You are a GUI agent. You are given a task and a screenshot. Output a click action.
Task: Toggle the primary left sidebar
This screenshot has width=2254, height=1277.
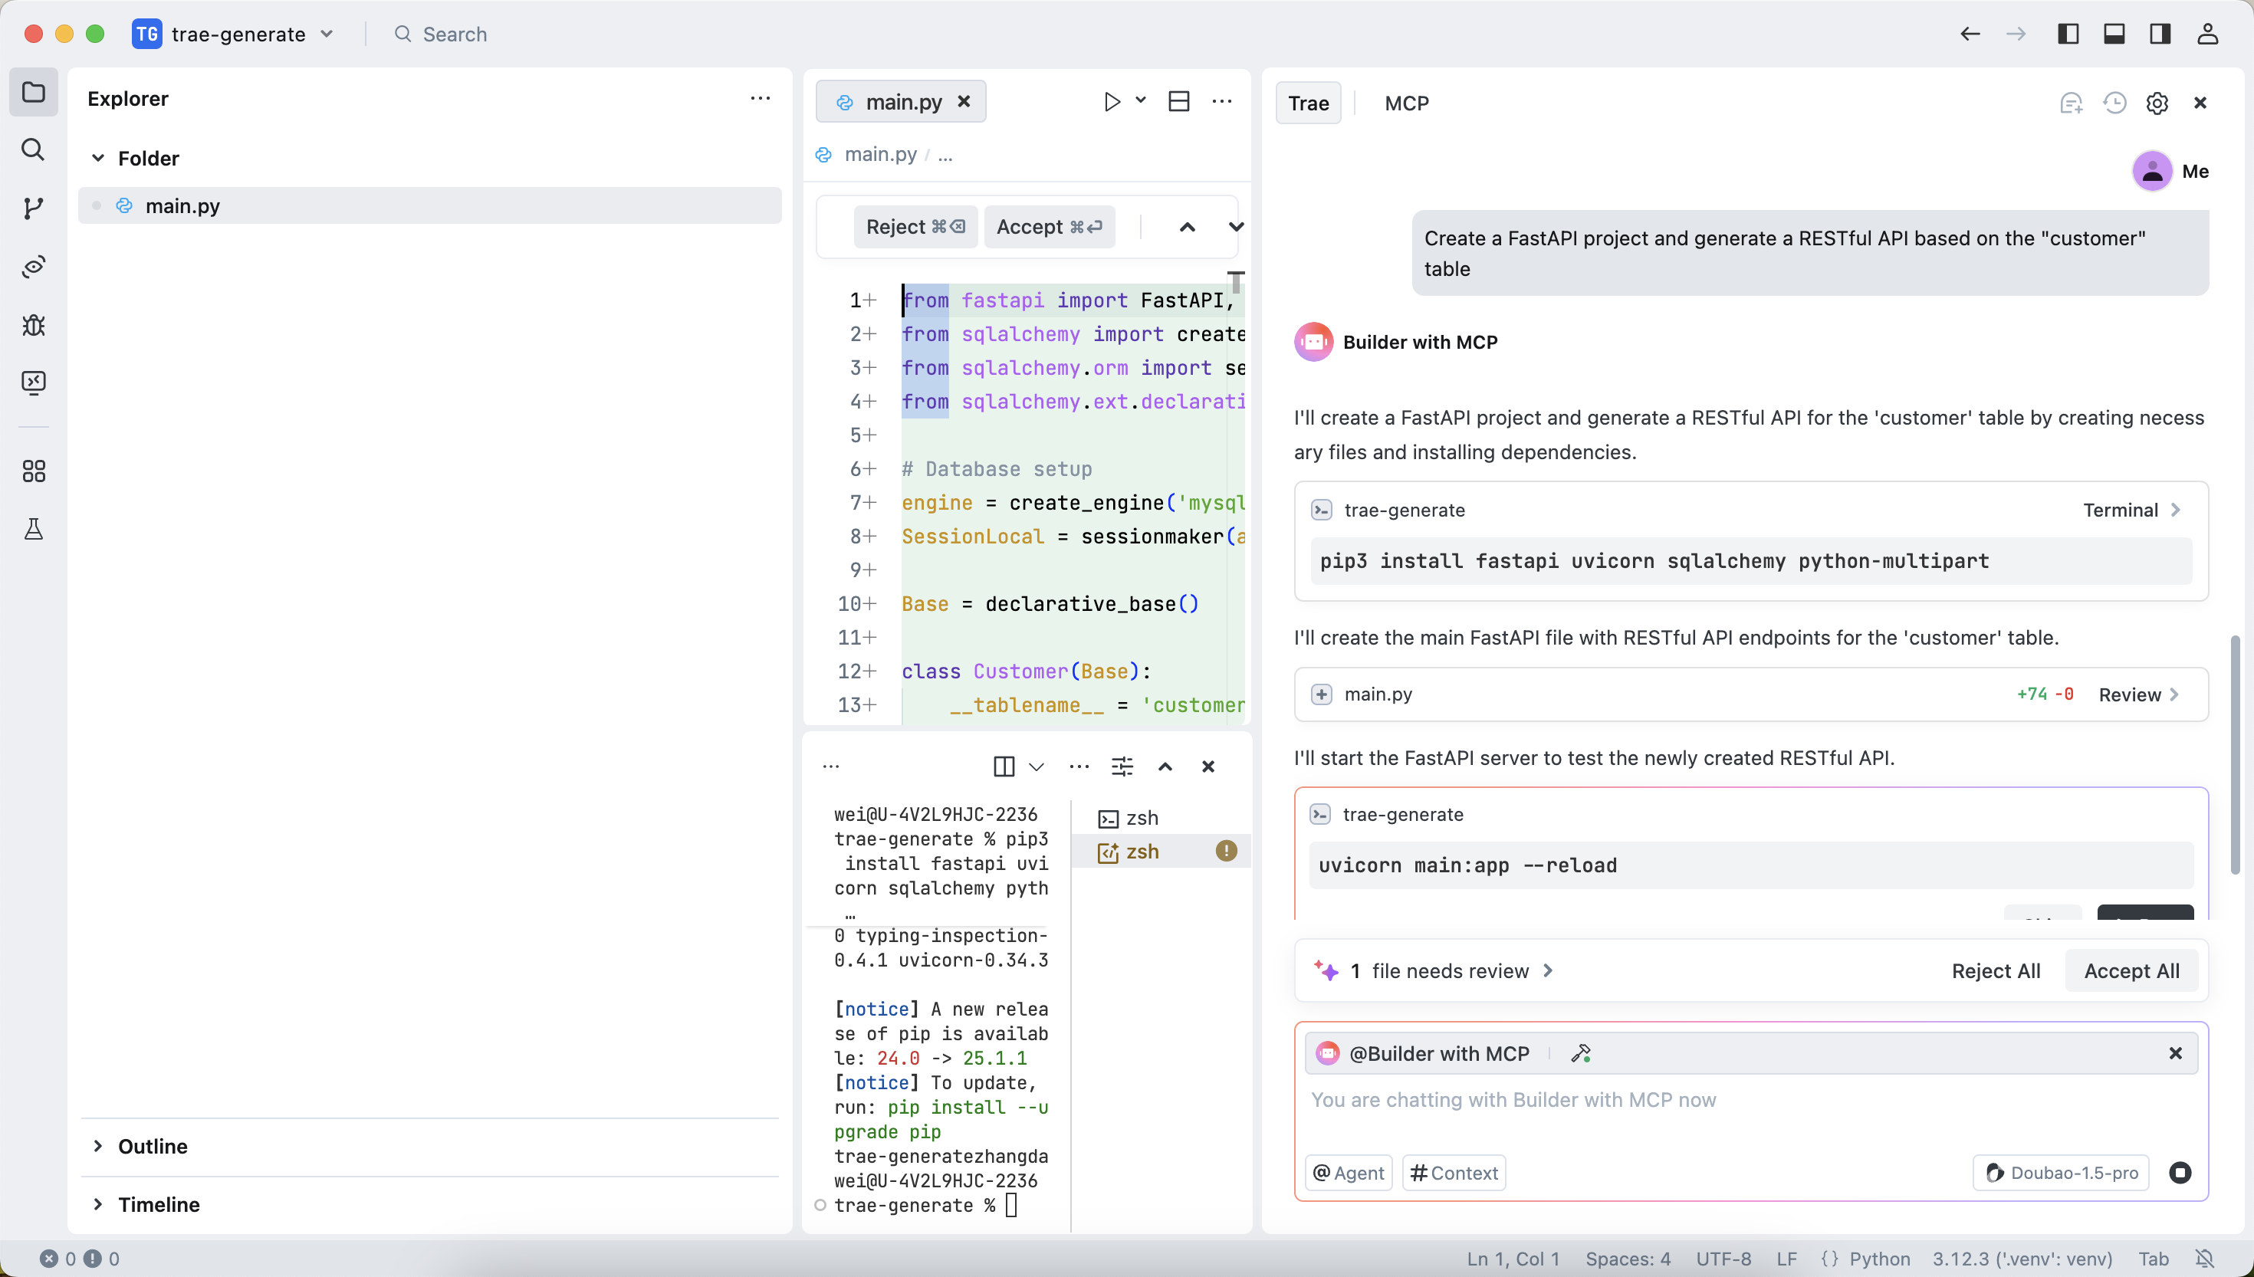(x=2068, y=34)
